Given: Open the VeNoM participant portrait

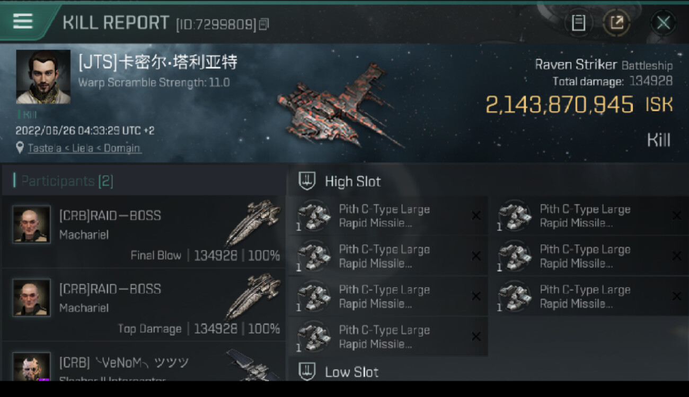Looking at the screenshot, I should [32, 366].
